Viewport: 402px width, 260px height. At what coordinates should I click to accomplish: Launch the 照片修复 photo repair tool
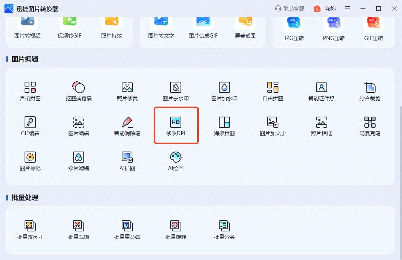127,91
